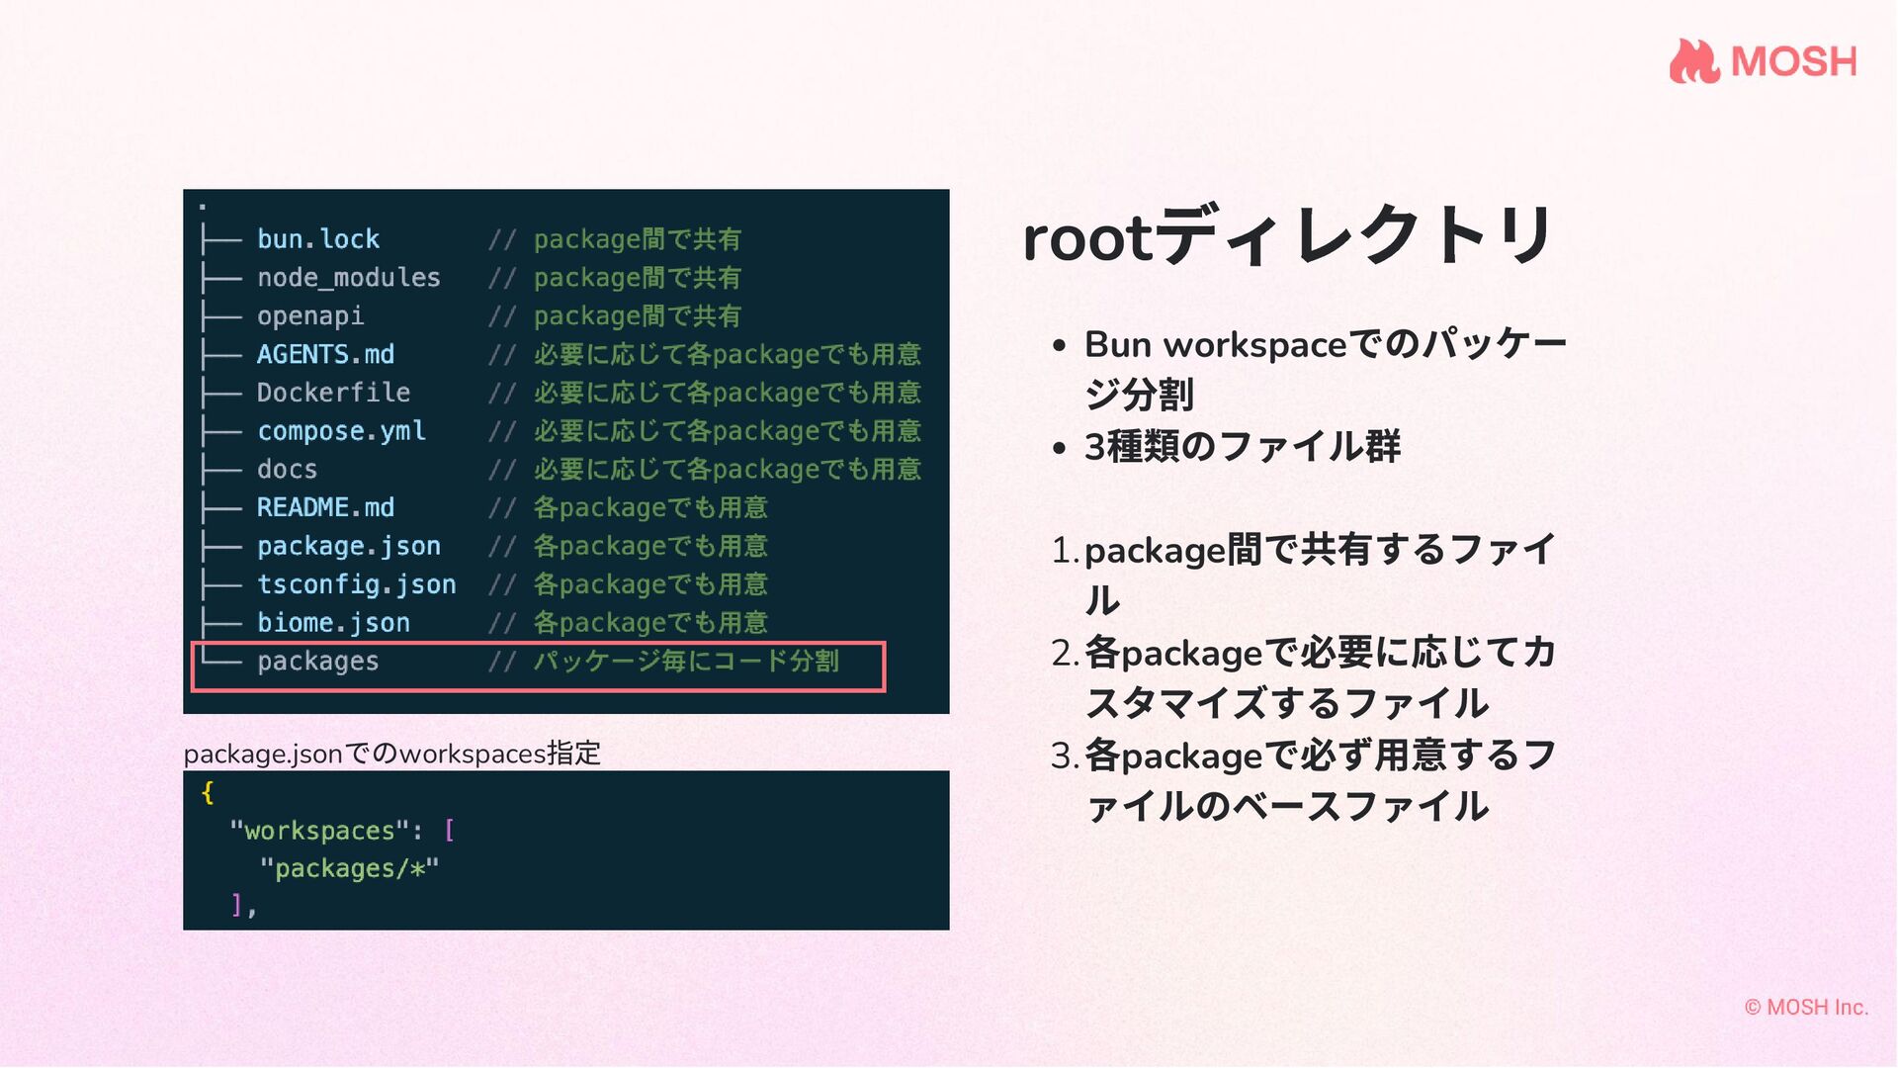The height and width of the screenshot is (1068, 1898).
Task: Click the MOSH brand text
Action: point(1793,62)
